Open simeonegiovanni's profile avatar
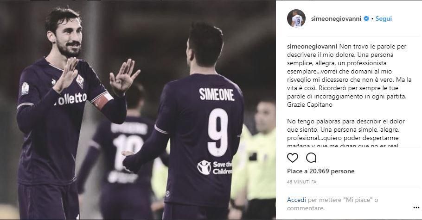 coord(296,18)
